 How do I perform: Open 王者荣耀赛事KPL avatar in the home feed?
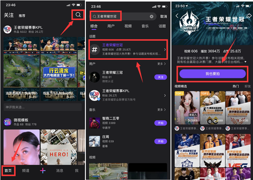point(8,30)
